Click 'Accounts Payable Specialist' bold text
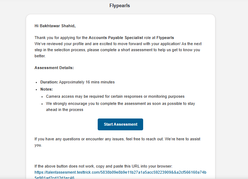 tap(116, 38)
